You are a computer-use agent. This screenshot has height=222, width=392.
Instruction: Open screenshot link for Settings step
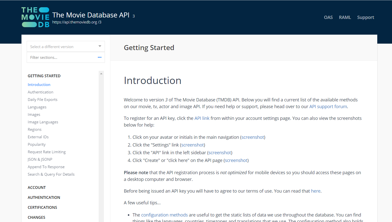pos(193,145)
